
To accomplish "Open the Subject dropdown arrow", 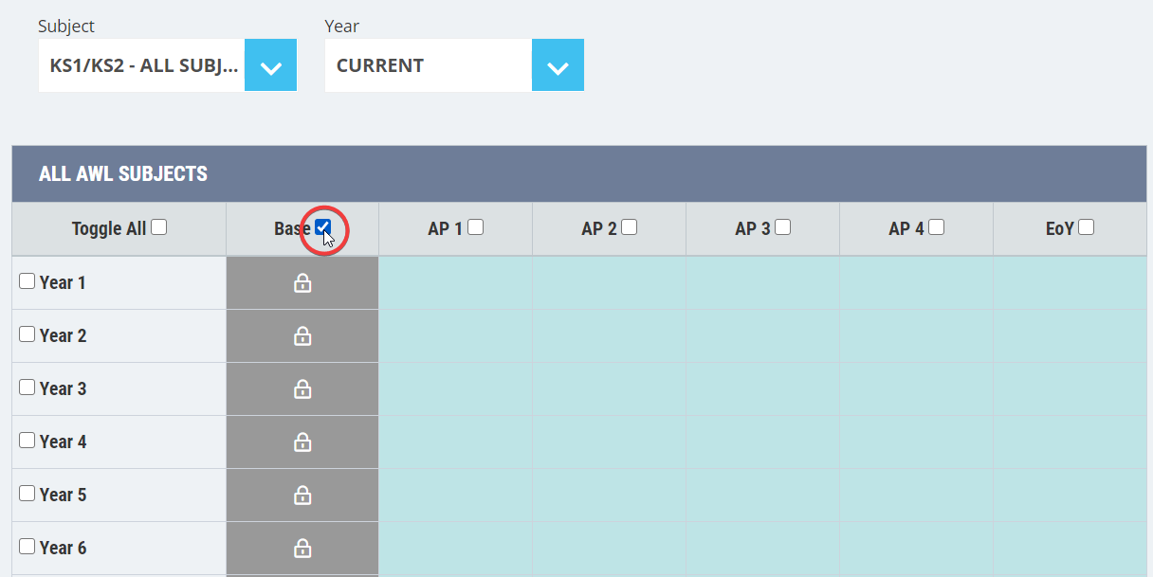I will (271, 65).
